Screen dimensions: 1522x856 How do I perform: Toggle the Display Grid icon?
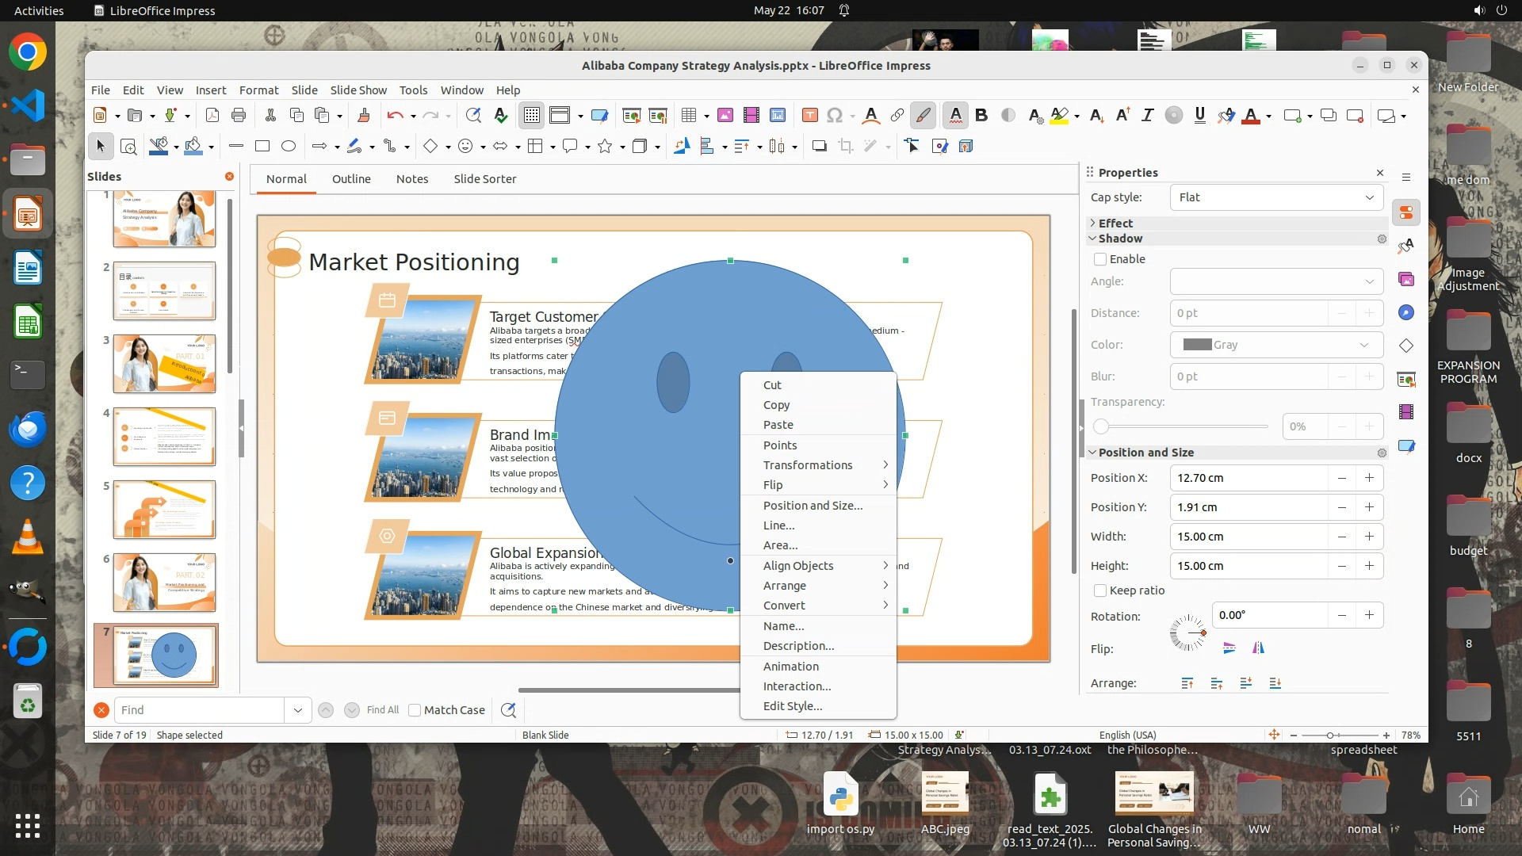pyautogui.click(x=531, y=116)
